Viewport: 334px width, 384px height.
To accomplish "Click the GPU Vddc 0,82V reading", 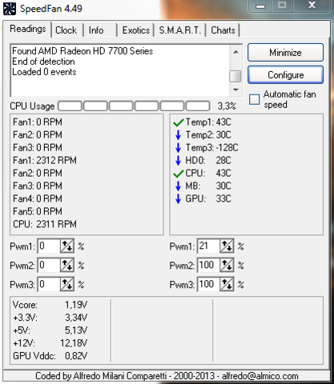I will [x=50, y=356].
